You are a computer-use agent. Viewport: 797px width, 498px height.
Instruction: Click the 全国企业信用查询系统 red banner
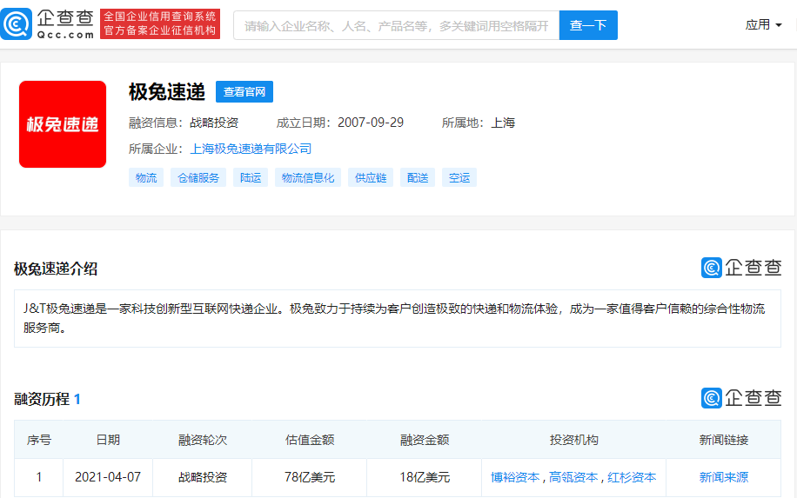pos(160,23)
